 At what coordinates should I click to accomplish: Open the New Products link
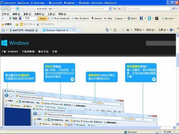[80, 18]
